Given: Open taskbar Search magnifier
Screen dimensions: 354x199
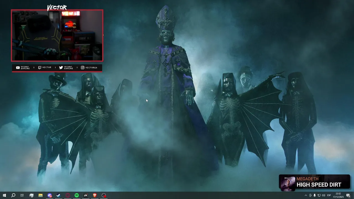Looking at the screenshot, I should tap(13, 195).
